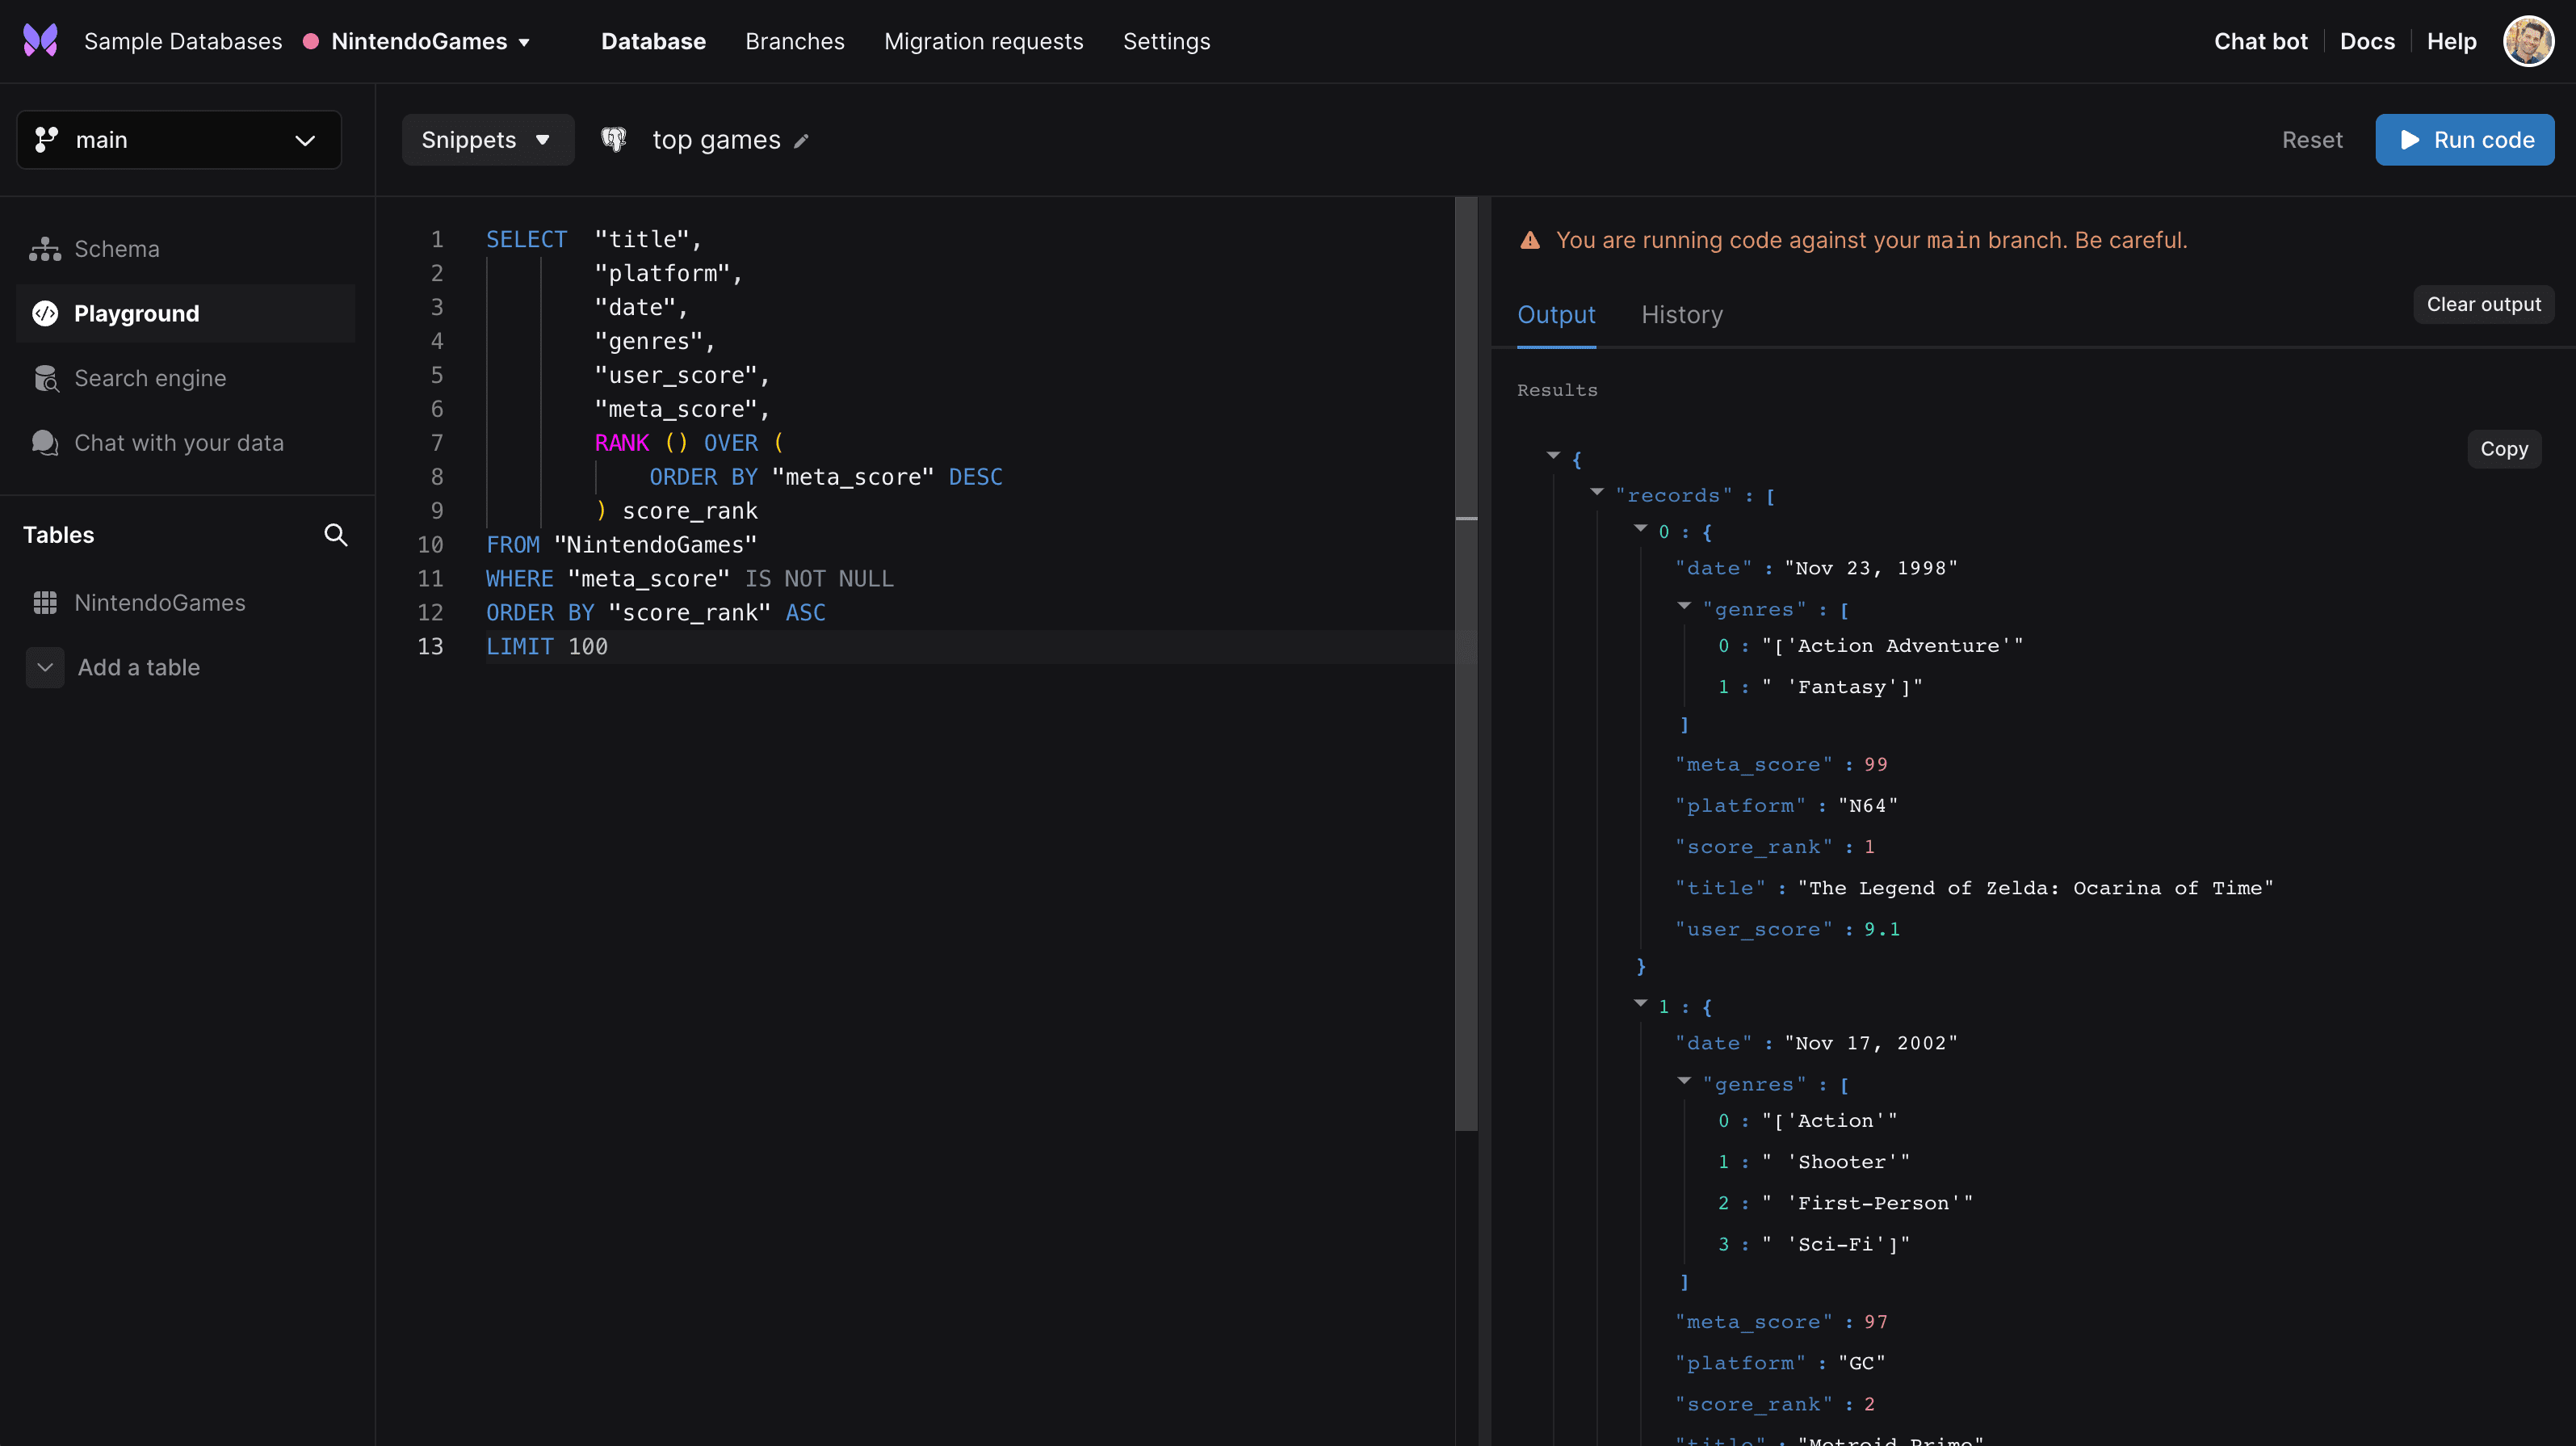Open the Snippets dropdown
Image resolution: width=2576 pixels, height=1446 pixels.
(487, 139)
